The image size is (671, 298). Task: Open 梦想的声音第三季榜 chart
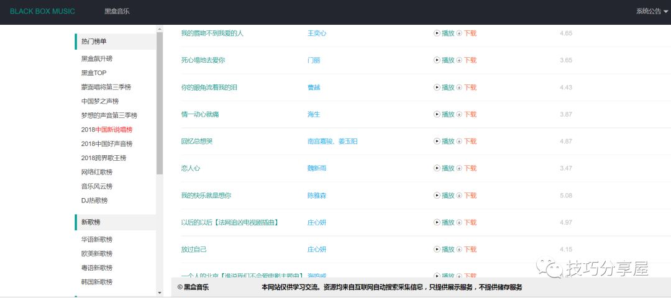pos(109,115)
